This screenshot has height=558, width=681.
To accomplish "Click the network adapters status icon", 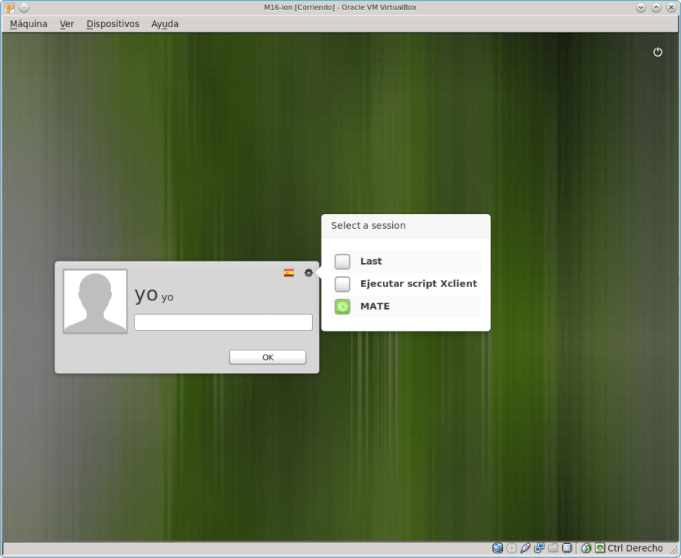I will tap(539, 548).
